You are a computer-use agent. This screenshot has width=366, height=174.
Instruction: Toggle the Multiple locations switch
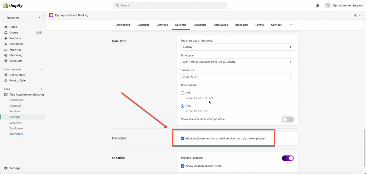coord(288,158)
